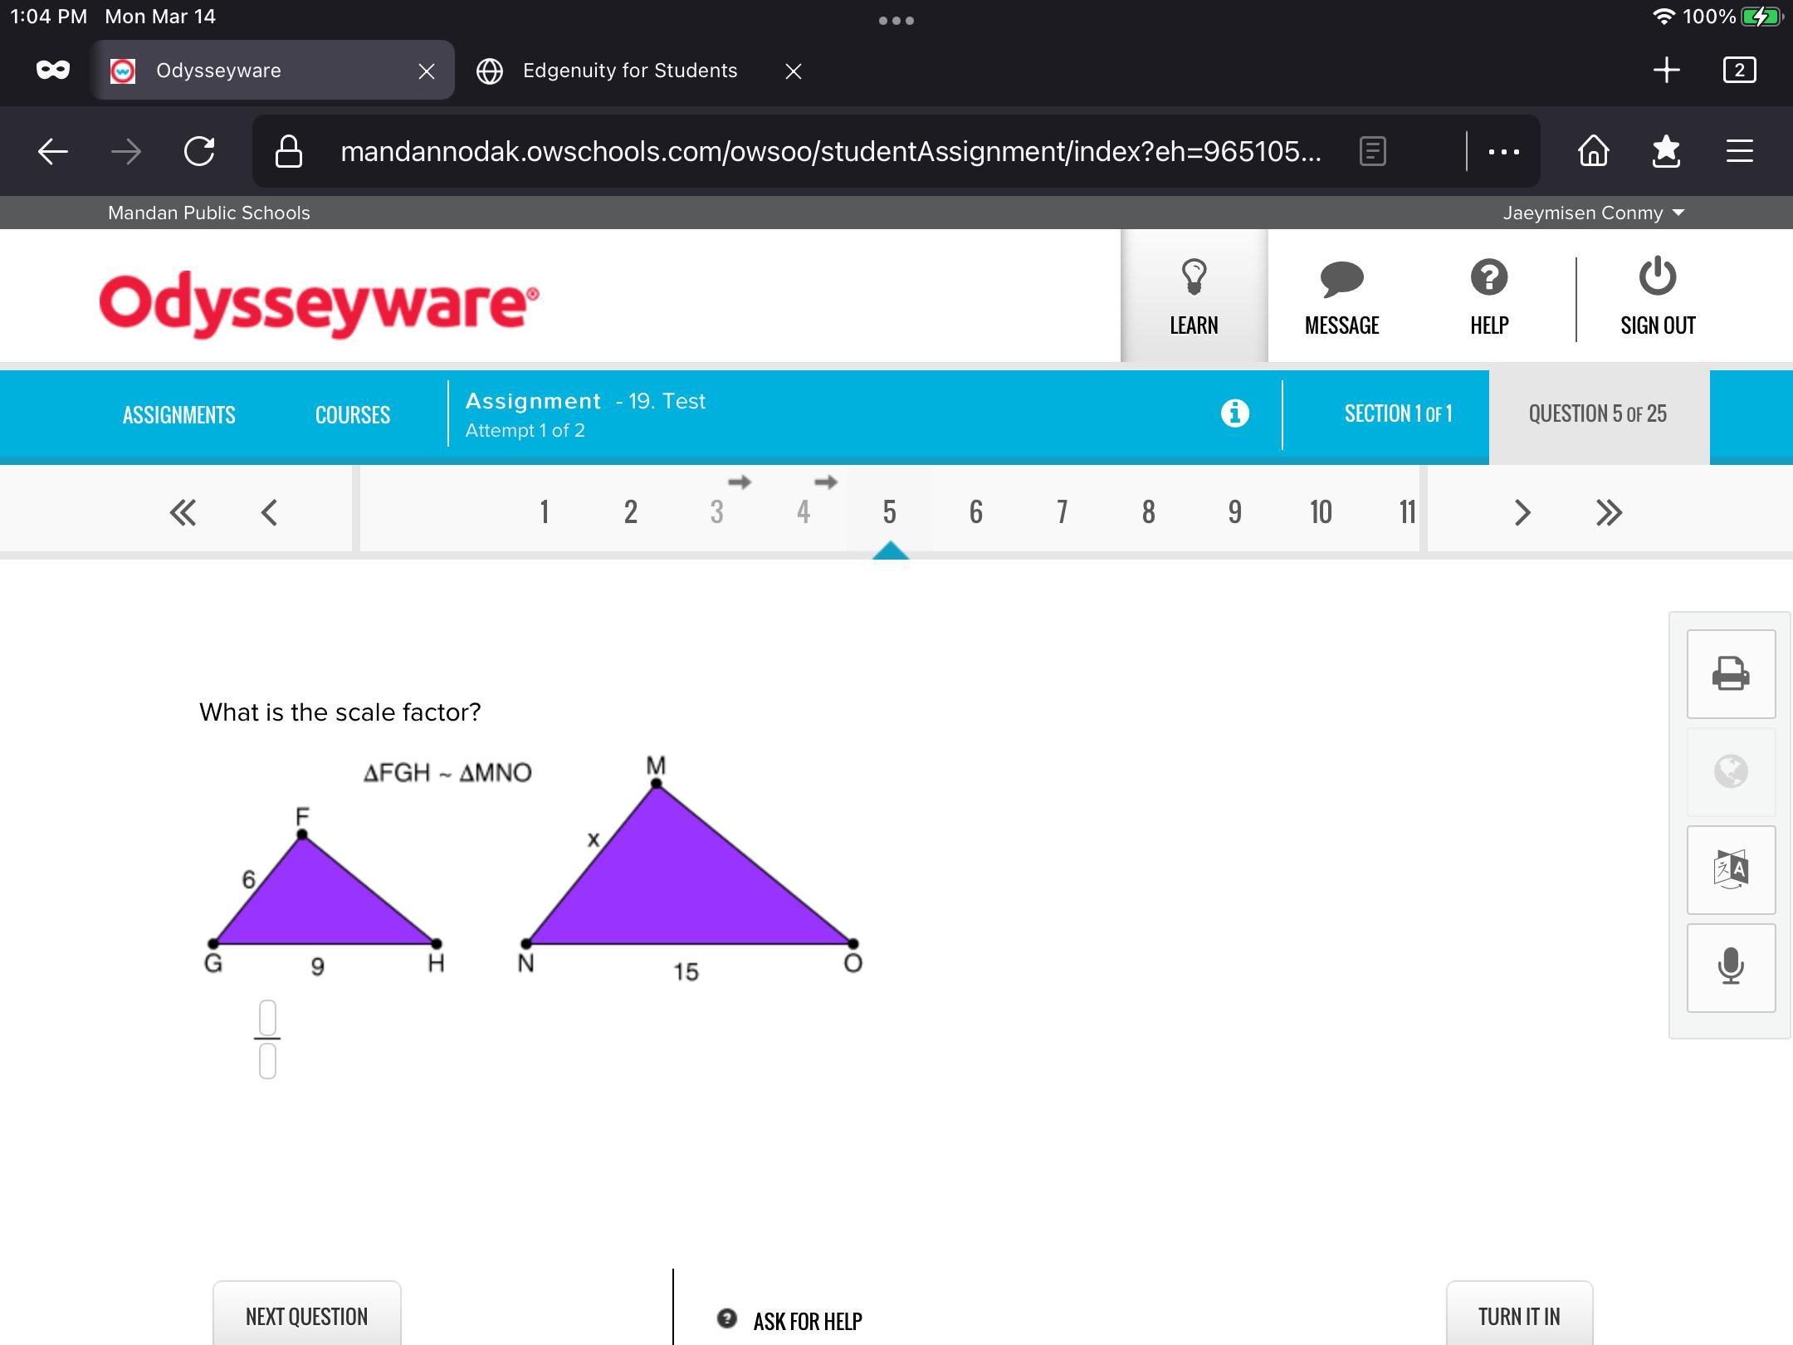This screenshot has width=1793, height=1345.
Task: Open the assignment info icon
Action: point(1234,413)
